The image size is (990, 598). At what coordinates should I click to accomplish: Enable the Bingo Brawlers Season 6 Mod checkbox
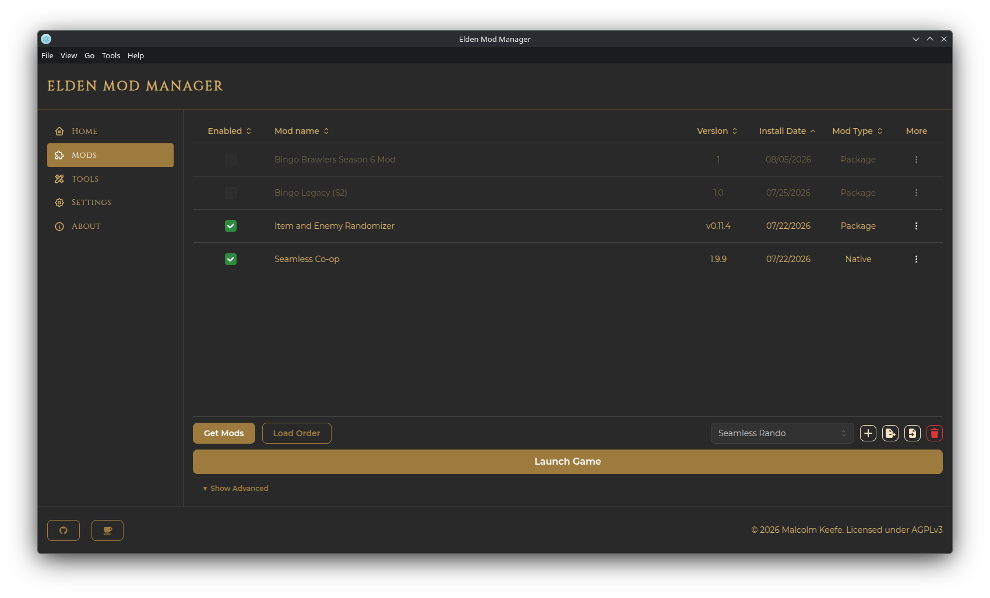tap(231, 160)
